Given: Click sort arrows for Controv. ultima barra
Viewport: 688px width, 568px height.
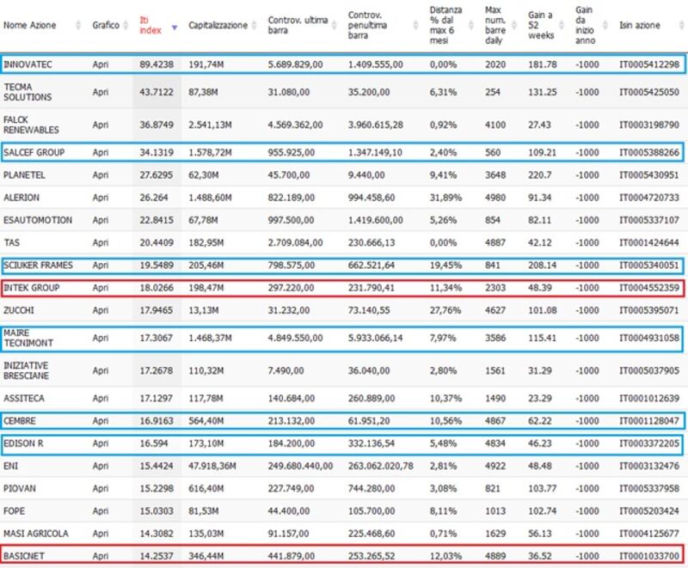Looking at the screenshot, I should [335, 26].
